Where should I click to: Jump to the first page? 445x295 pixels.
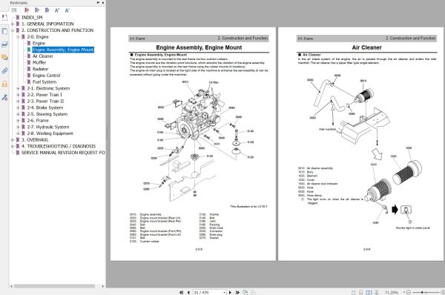pyautogui.click(x=181, y=292)
